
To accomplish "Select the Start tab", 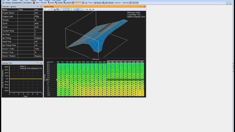I will [36, 3].
